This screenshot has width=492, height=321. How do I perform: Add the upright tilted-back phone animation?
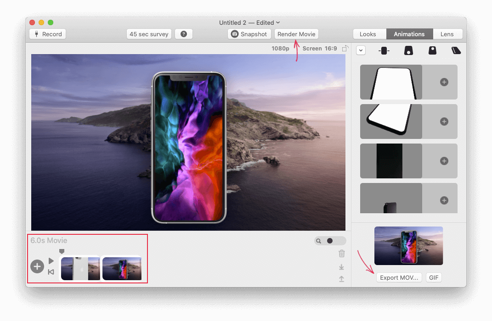coord(444,82)
